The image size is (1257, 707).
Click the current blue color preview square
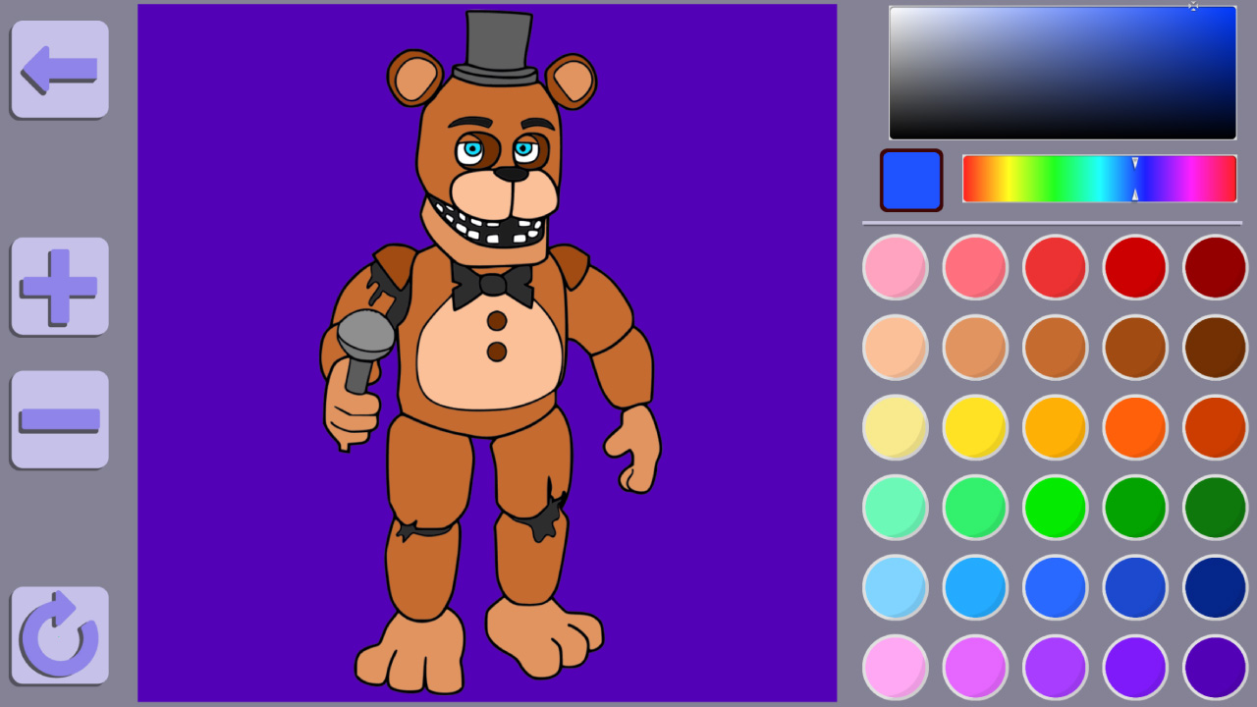911,181
